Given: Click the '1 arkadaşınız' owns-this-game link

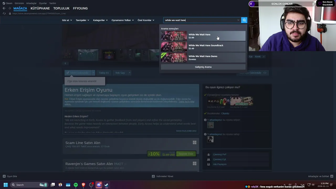Looking at the screenshot, I should pos(214,134).
